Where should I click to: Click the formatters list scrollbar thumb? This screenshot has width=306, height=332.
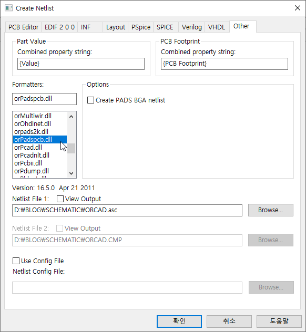coord(72,148)
